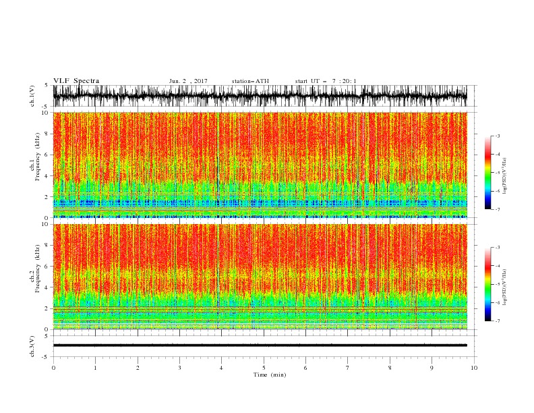Click the "station=ATH" header label

(x=250, y=81)
